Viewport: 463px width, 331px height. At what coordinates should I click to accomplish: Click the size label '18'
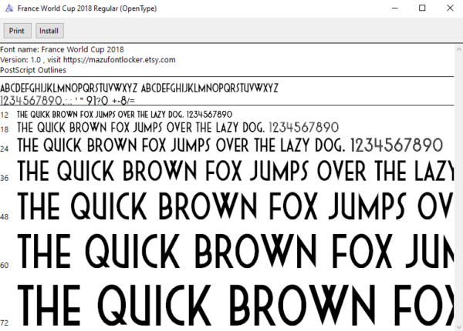[x=5, y=129]
